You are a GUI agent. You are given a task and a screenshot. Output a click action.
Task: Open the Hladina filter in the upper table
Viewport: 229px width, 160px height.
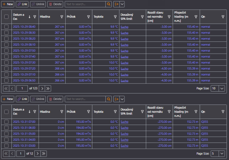point(62,17)
